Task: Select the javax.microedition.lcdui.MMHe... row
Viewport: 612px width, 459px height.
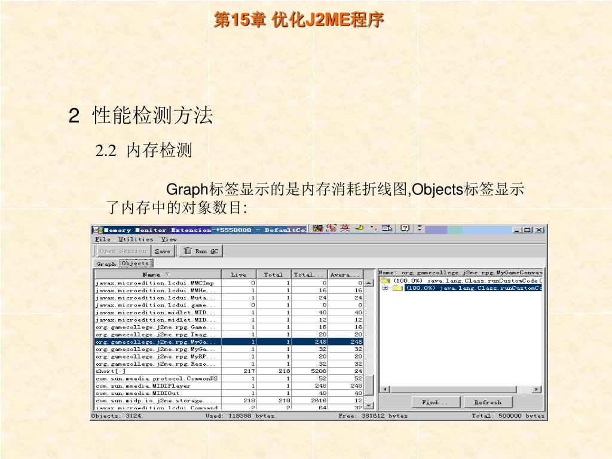Action: click(229, 290)
